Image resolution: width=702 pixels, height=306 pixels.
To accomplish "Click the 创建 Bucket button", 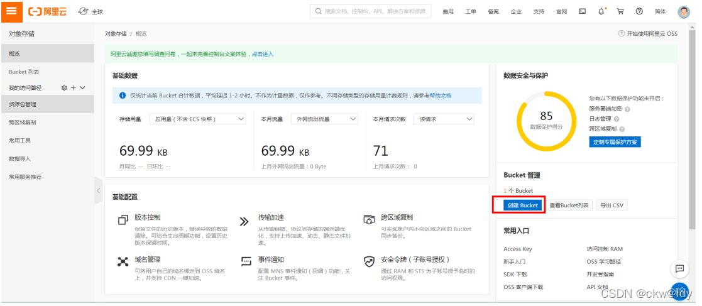I will click(x=522, y=205).
